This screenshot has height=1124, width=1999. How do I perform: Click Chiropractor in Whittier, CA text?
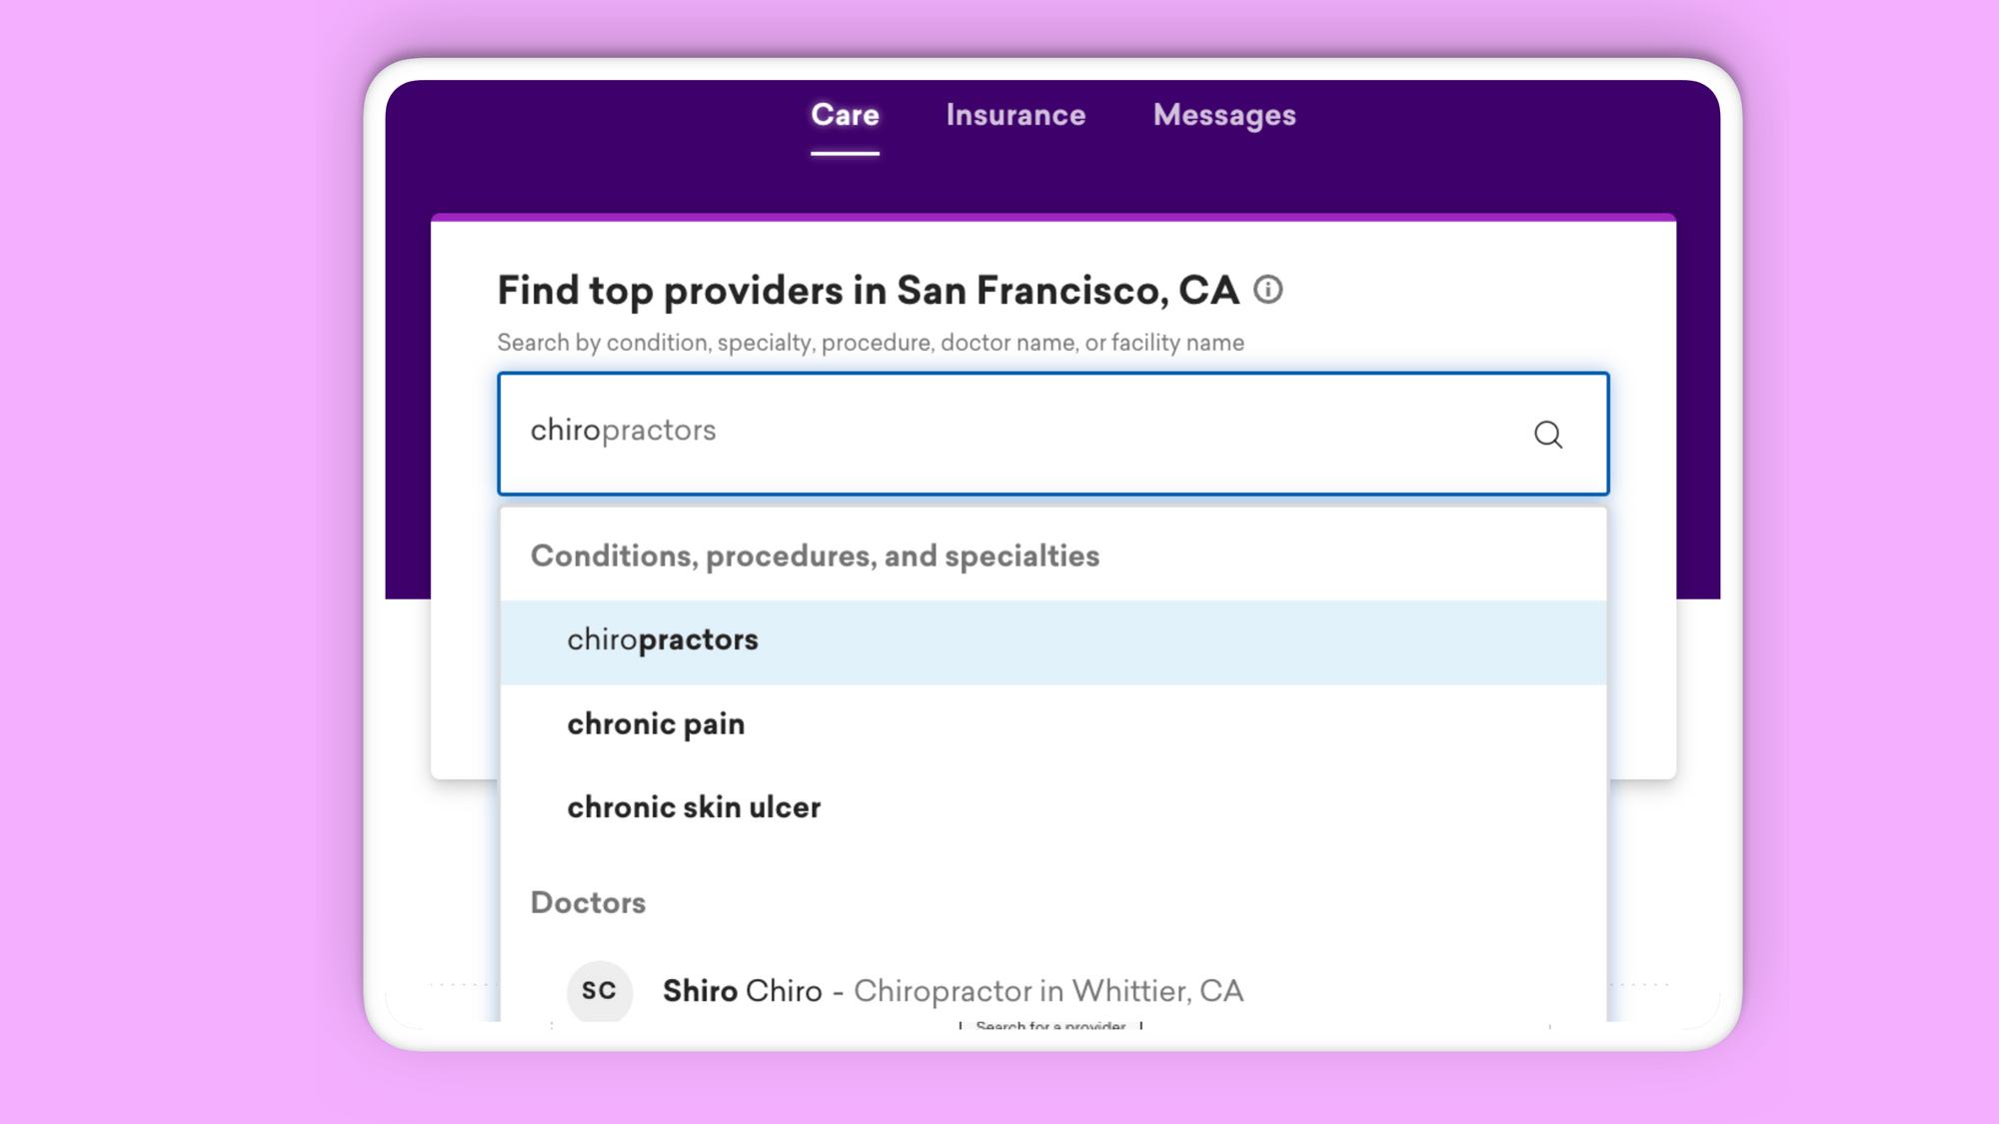(1047, 991)
